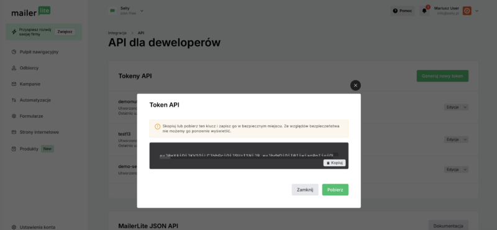This screenshot has height=230, width=497.
Task: Go to Integracje in the breadcrumb
Action: 117,33
